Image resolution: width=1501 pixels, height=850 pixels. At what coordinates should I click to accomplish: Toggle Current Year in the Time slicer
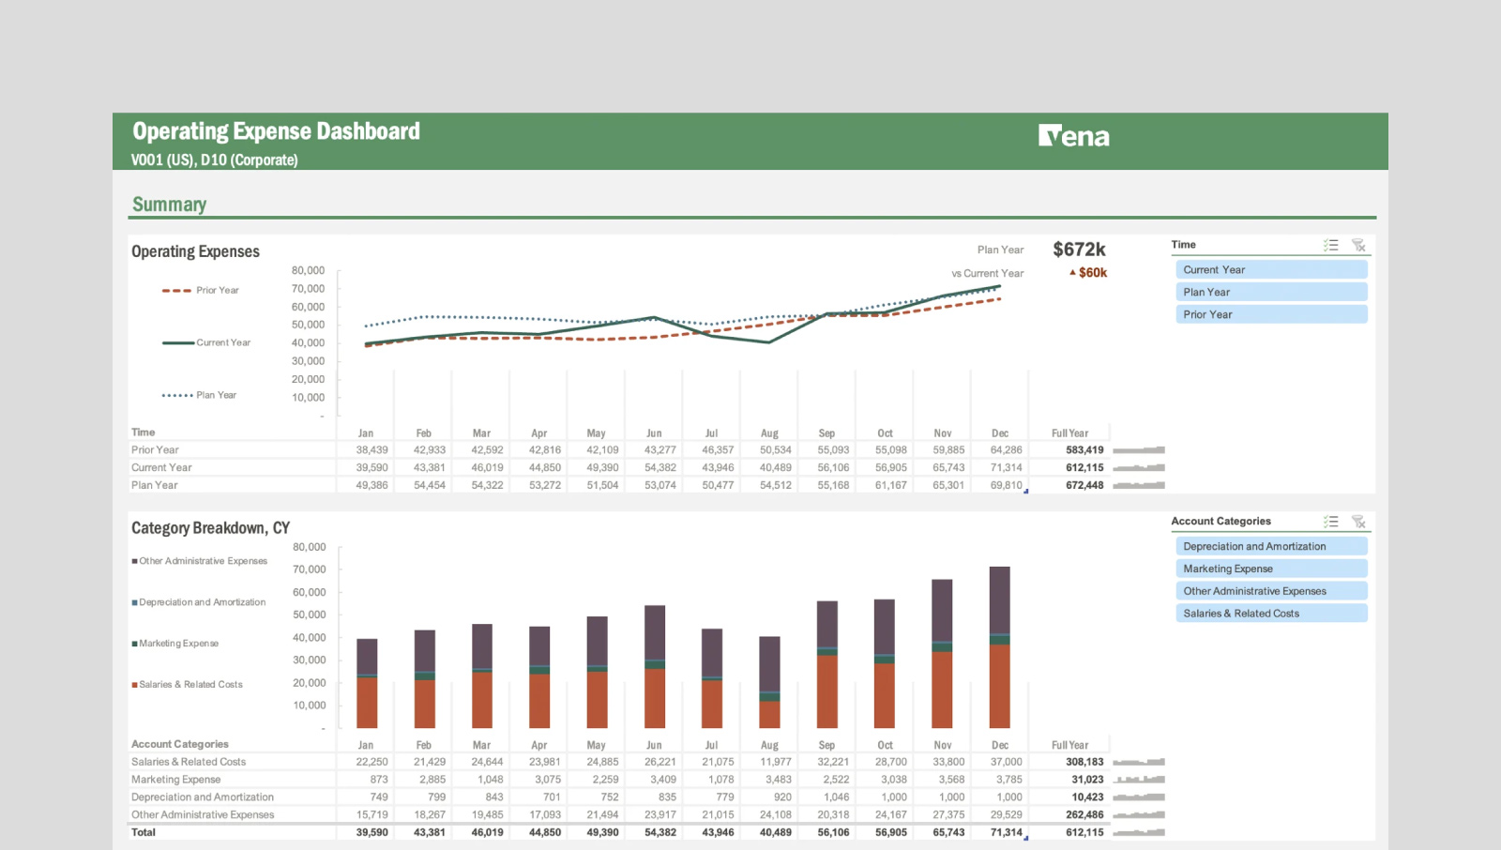tap(1271, 269)
